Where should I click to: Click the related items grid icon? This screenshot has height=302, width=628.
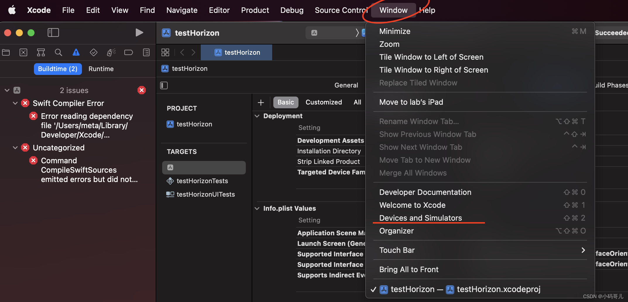pos(165,52)
